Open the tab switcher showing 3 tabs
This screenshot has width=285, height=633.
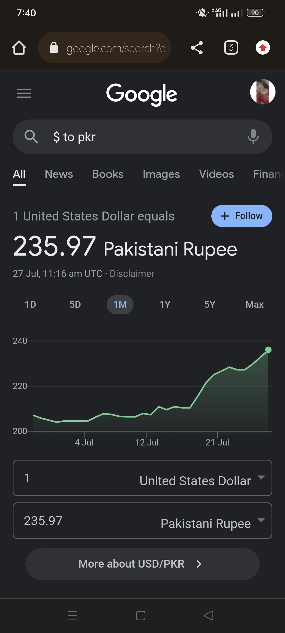231,48
